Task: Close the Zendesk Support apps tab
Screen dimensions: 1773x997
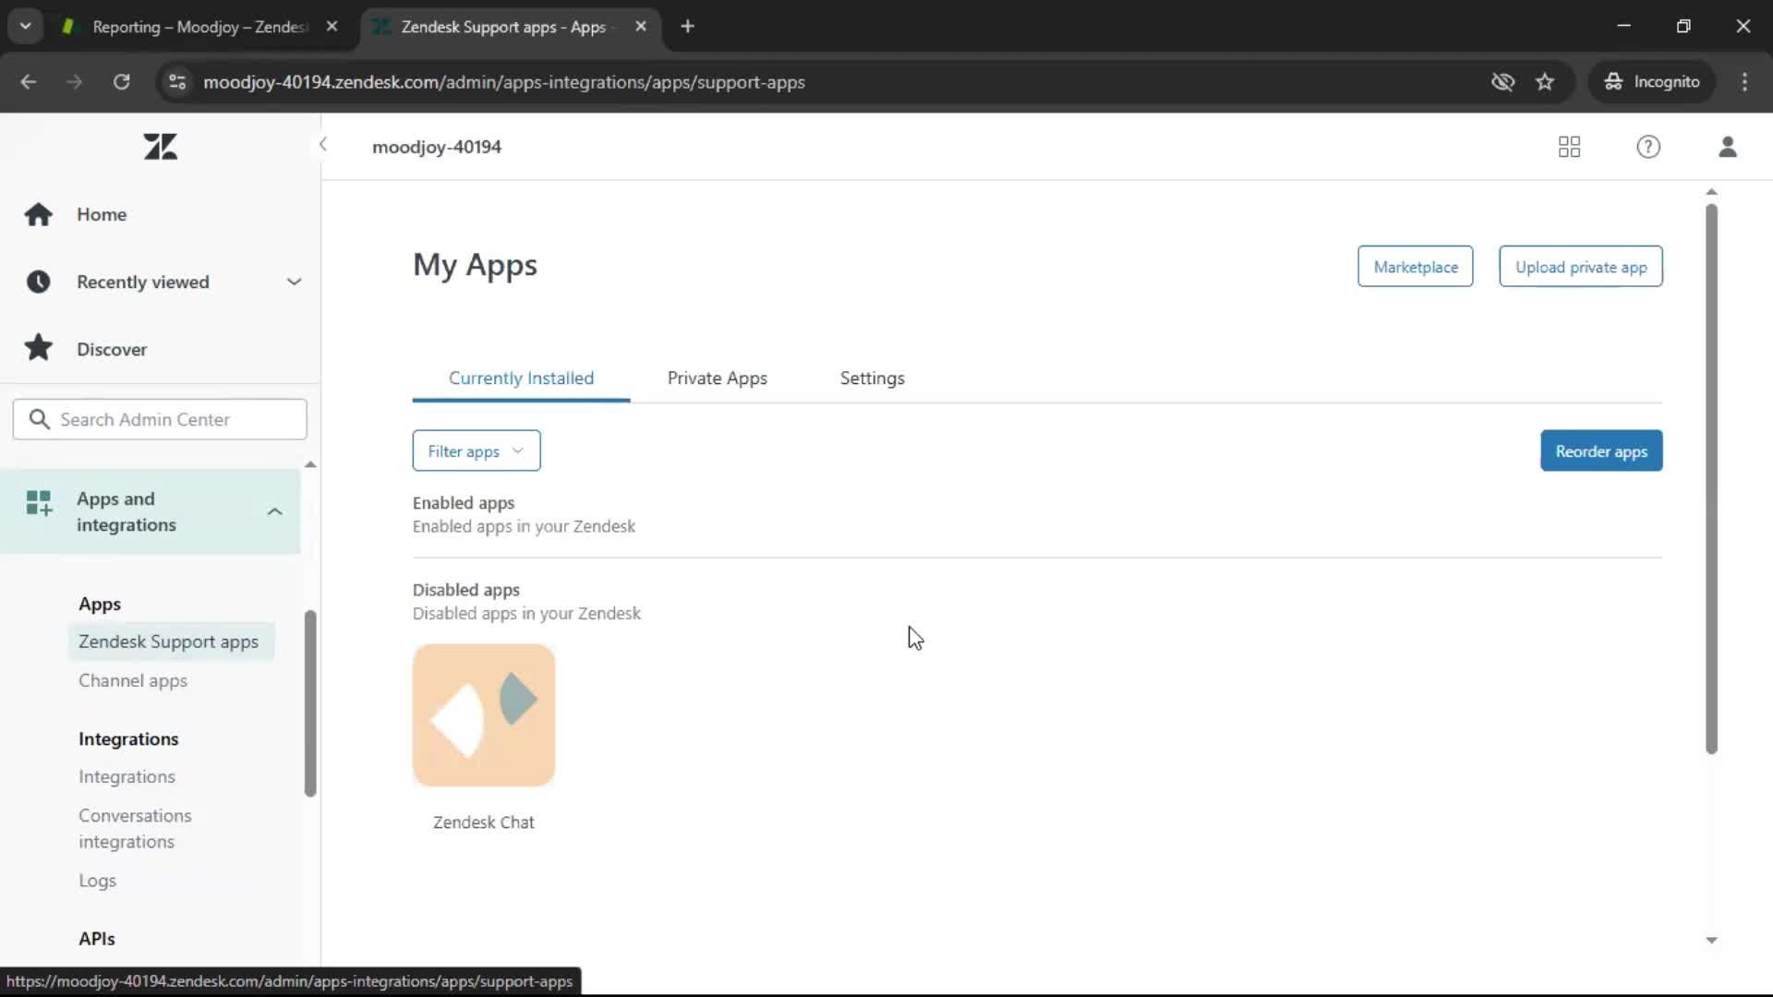Action: pyautogui.click(x=641, y=27)
